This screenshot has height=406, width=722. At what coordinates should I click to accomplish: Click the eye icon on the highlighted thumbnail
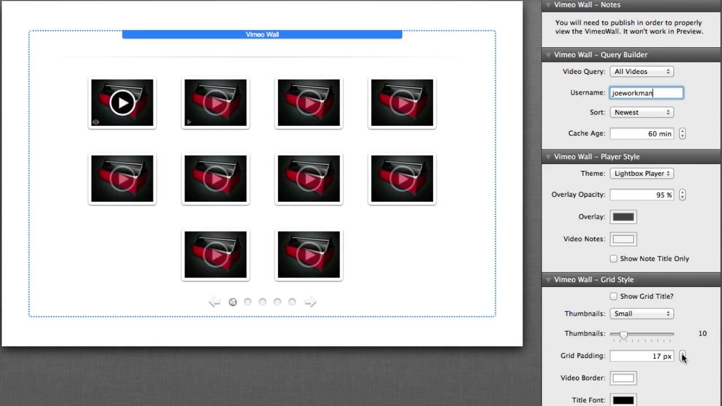[x=95, y=122]
